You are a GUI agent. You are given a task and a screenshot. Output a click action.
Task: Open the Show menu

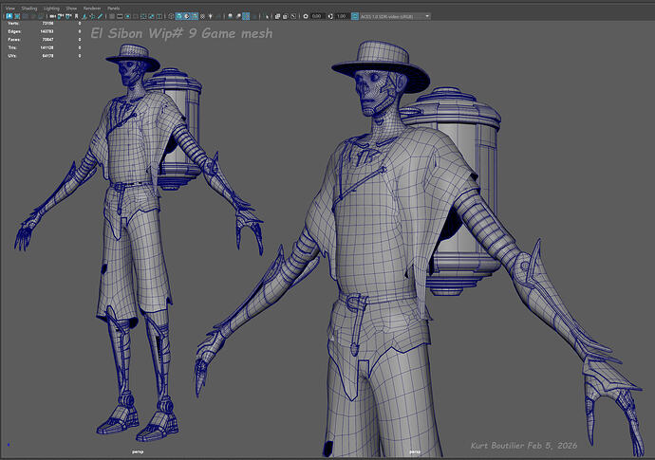[x=72, y=7]
